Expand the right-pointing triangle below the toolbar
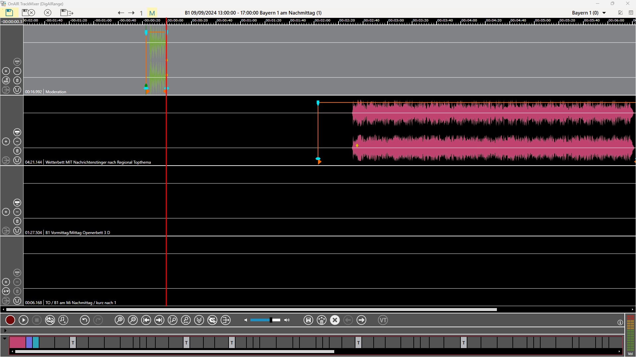 tap(5, 330)
